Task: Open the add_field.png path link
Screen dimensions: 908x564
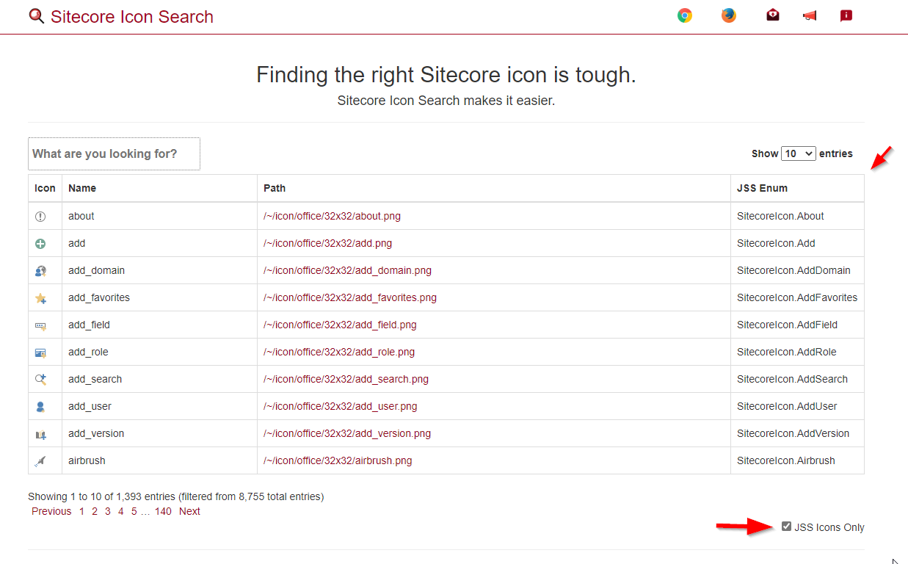Action: tap(340, 325)
